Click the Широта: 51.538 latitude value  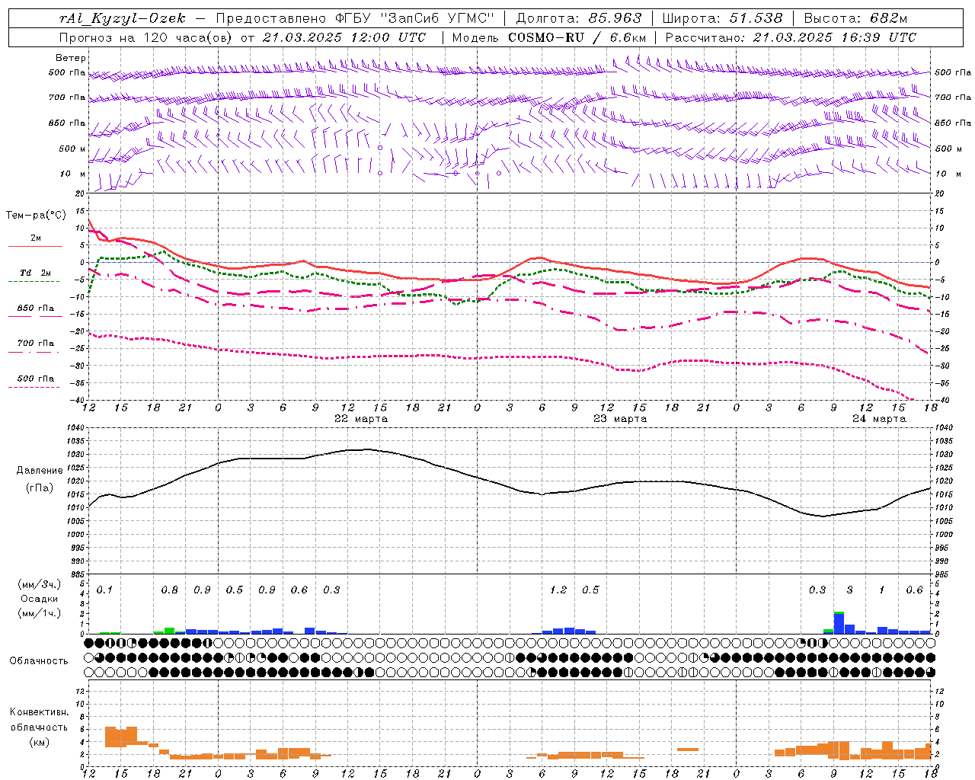click(722, 18)
